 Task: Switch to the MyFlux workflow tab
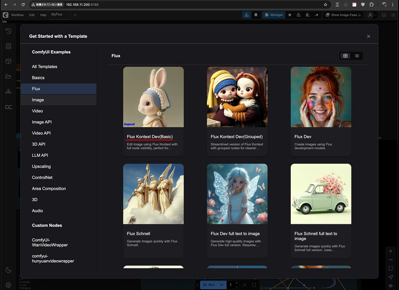pos(57,14)
